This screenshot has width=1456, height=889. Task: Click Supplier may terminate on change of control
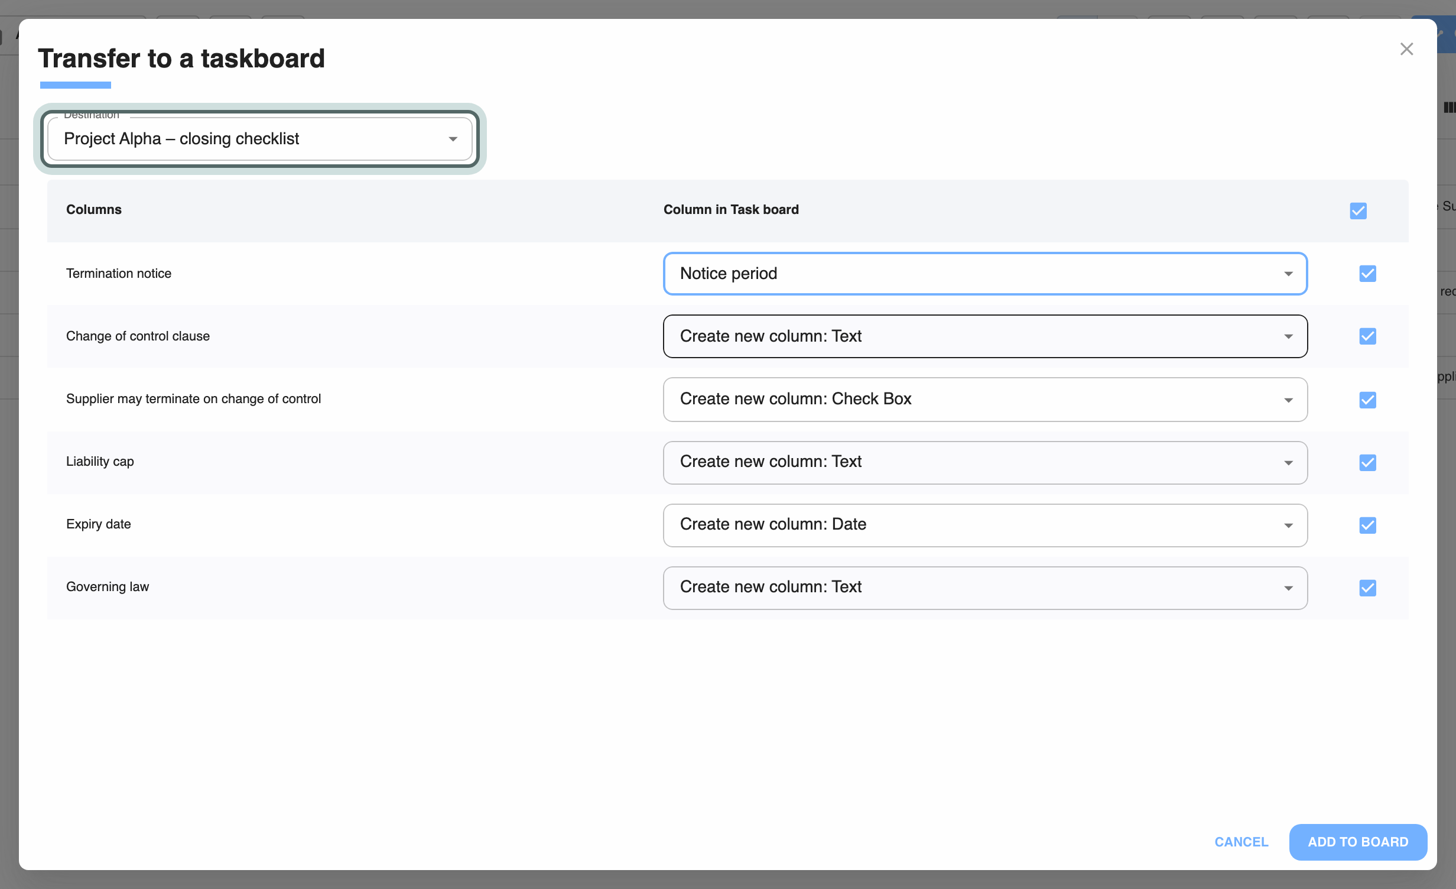tap(193, 398)
